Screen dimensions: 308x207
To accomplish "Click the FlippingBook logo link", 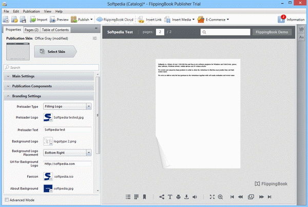I will click(x=271, y=184).
